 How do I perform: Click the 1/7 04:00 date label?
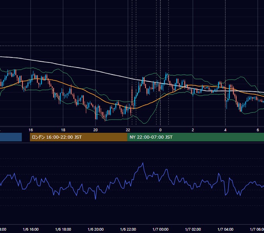click(226, 229)
